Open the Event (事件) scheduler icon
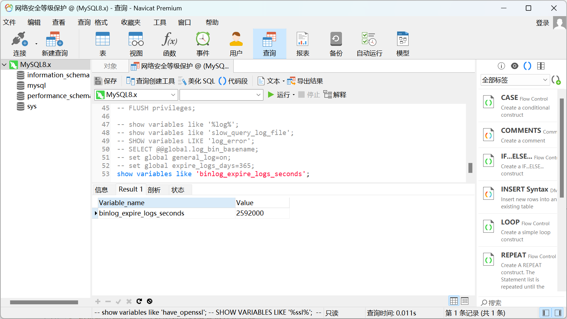Image resolution: width=567 pixels, height=319 pixels. 202,44
